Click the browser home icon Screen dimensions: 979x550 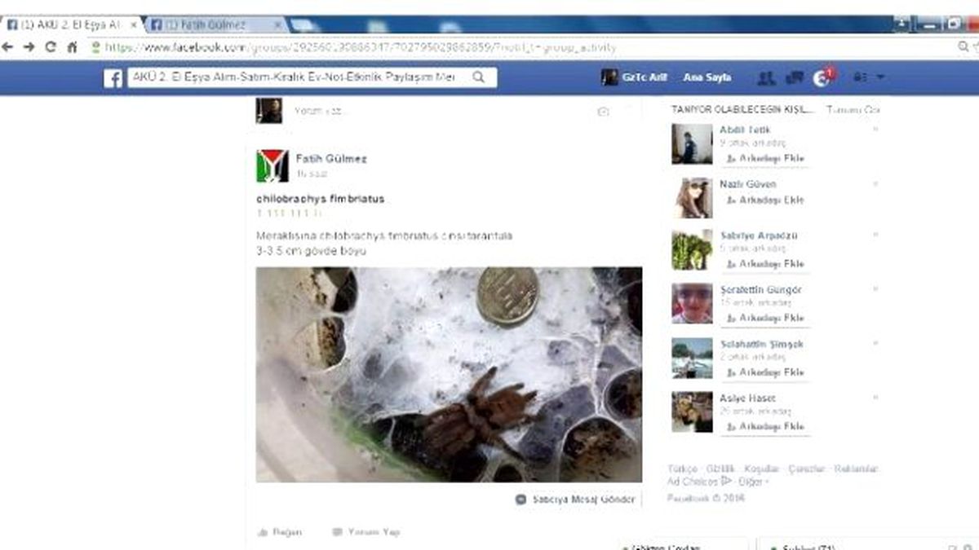click(x=73, y=47)
